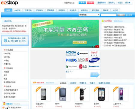Click the gold medal TOP 10 icon
The image size is (135, 109).
click(x=4, y=104)
